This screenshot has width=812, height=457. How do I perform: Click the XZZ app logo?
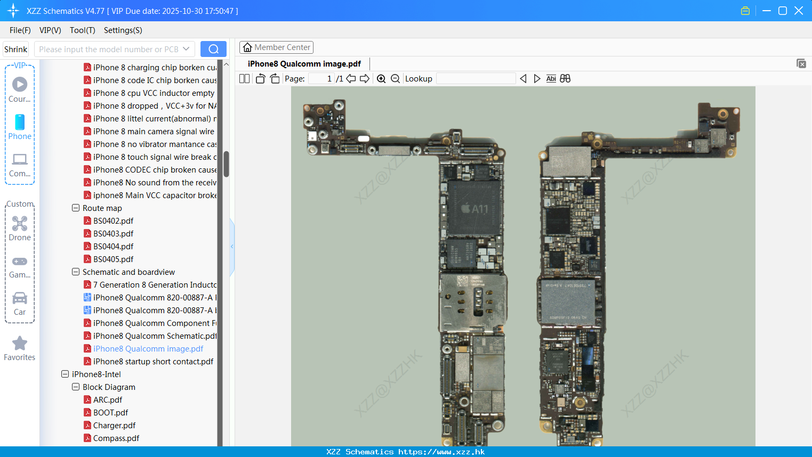tap(13, 11)
